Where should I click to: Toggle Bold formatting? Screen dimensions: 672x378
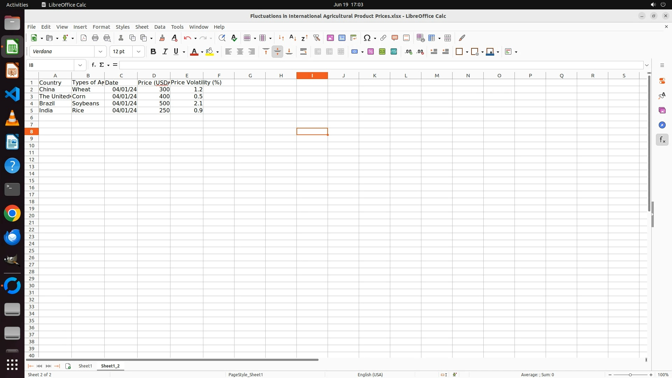tap(153, 52)
